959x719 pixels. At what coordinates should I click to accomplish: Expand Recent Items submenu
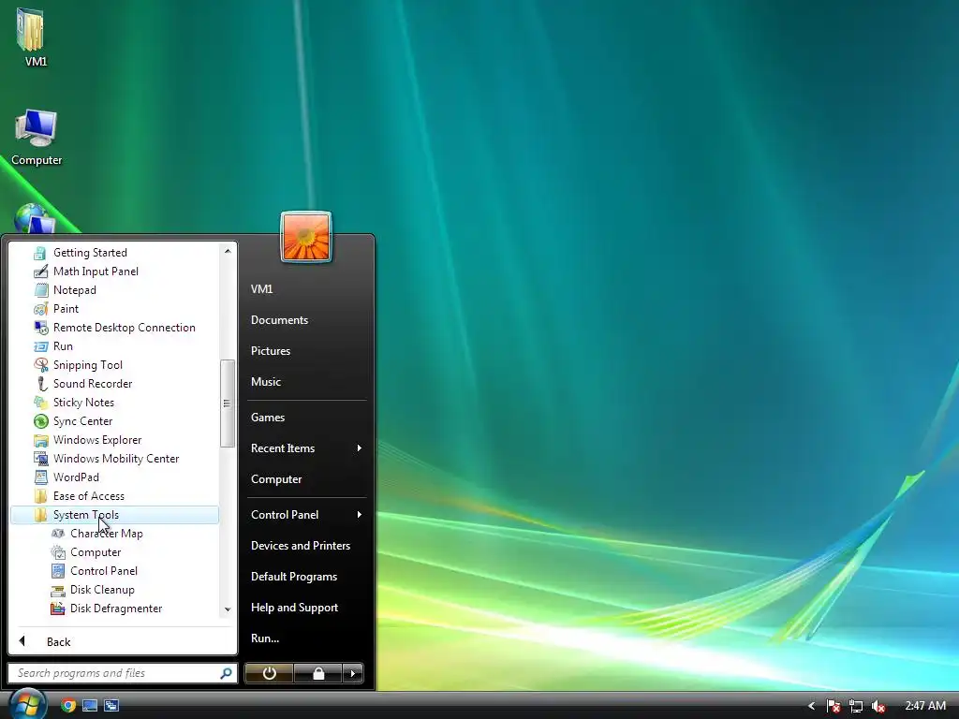[306, 448]
